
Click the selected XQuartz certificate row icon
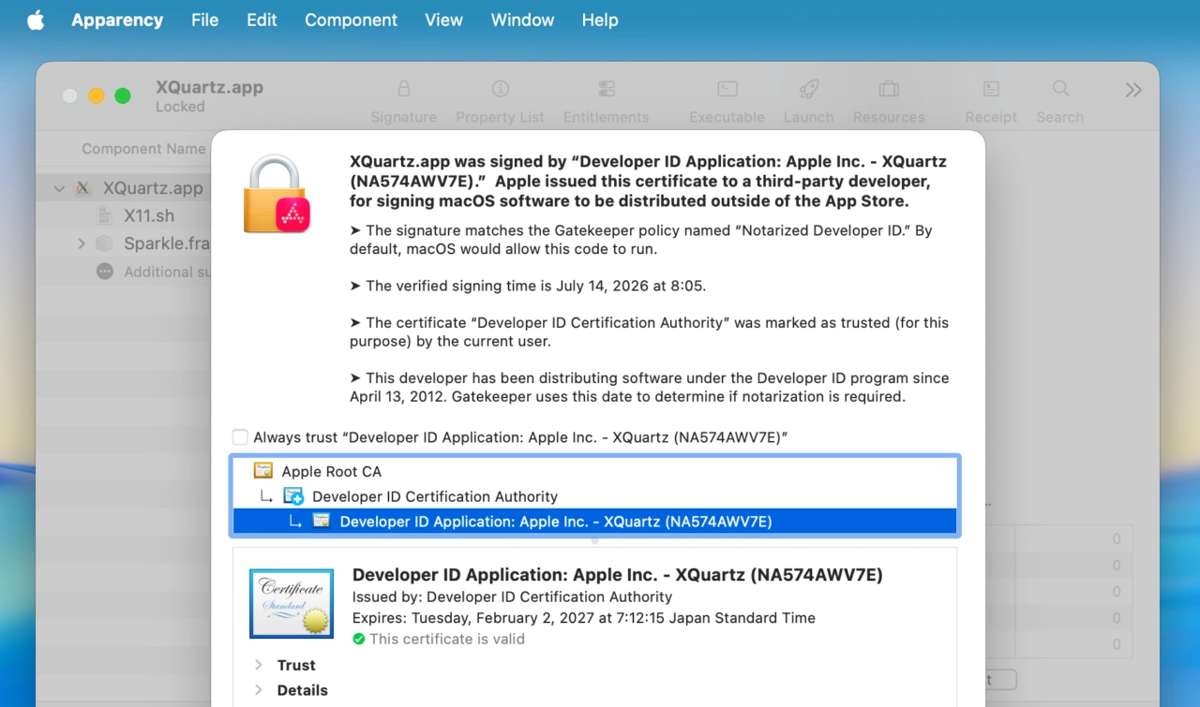point(322,522)
